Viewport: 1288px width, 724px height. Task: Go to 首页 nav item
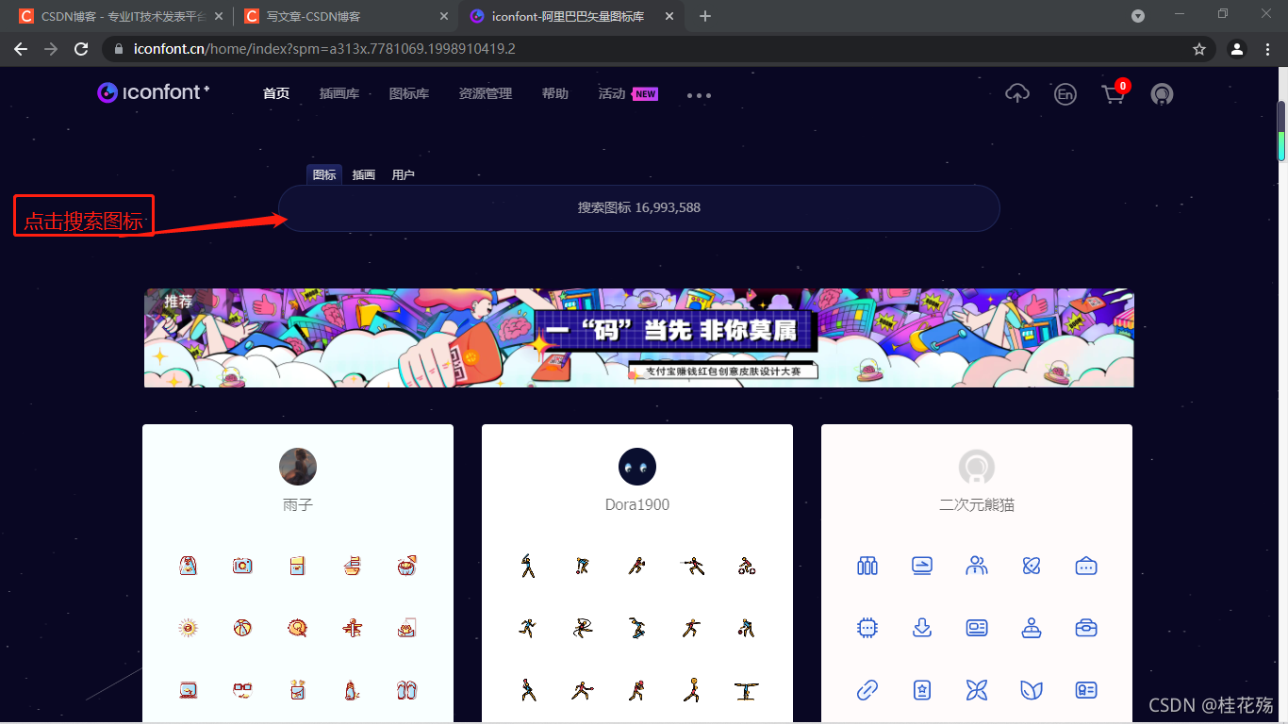[276, 93]
